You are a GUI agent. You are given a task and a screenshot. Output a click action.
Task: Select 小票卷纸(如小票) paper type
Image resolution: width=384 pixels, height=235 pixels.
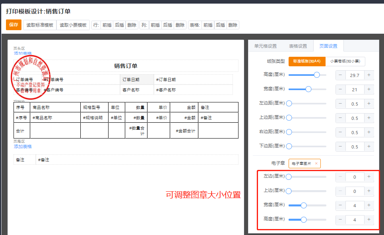(x=345, y=62)
